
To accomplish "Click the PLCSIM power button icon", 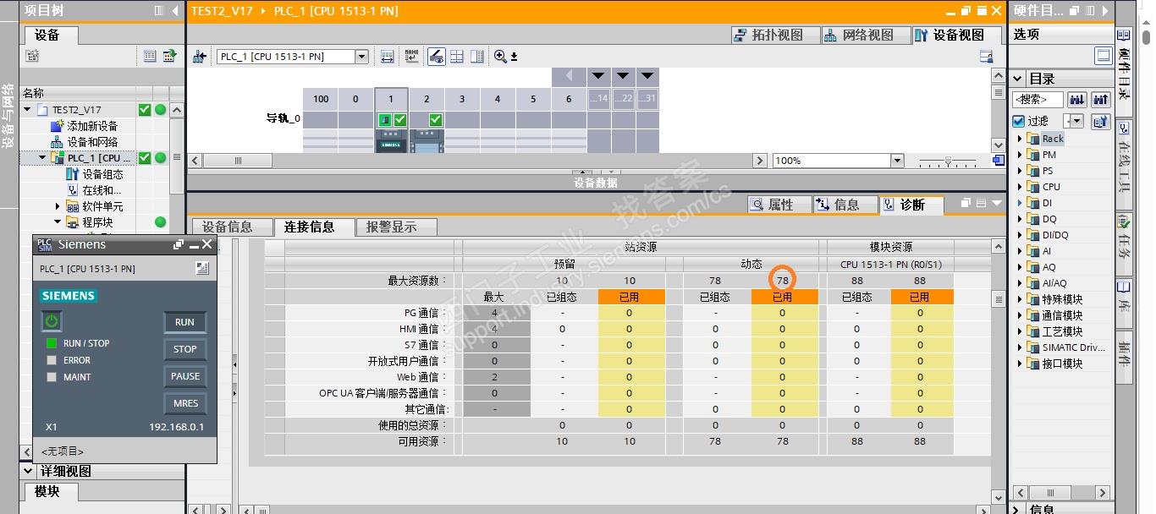I will tap(52, 321).
